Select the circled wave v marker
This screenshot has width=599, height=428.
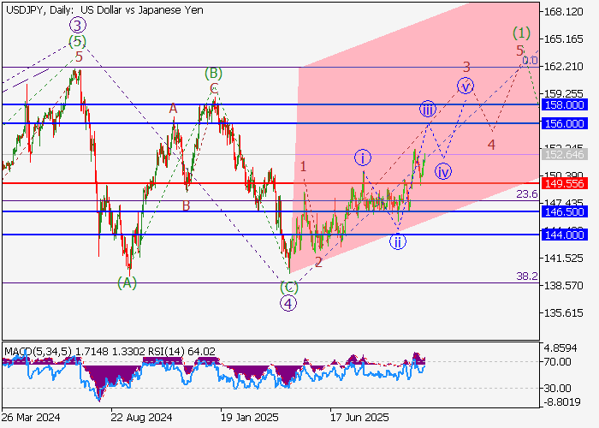[x=466, y=86]
